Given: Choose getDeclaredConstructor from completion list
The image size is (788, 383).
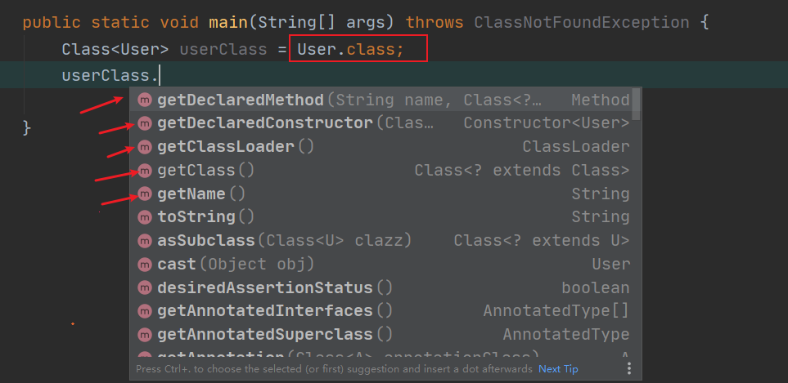Looking at the screenshot, I should point(264,123).
